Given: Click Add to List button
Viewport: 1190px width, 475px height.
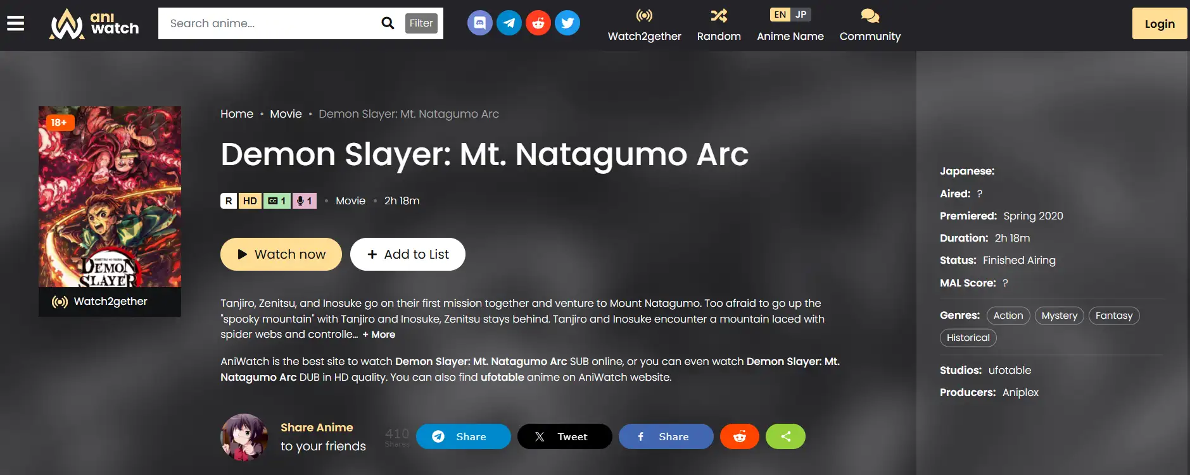Looking at the screenshot, I should 408,254.
